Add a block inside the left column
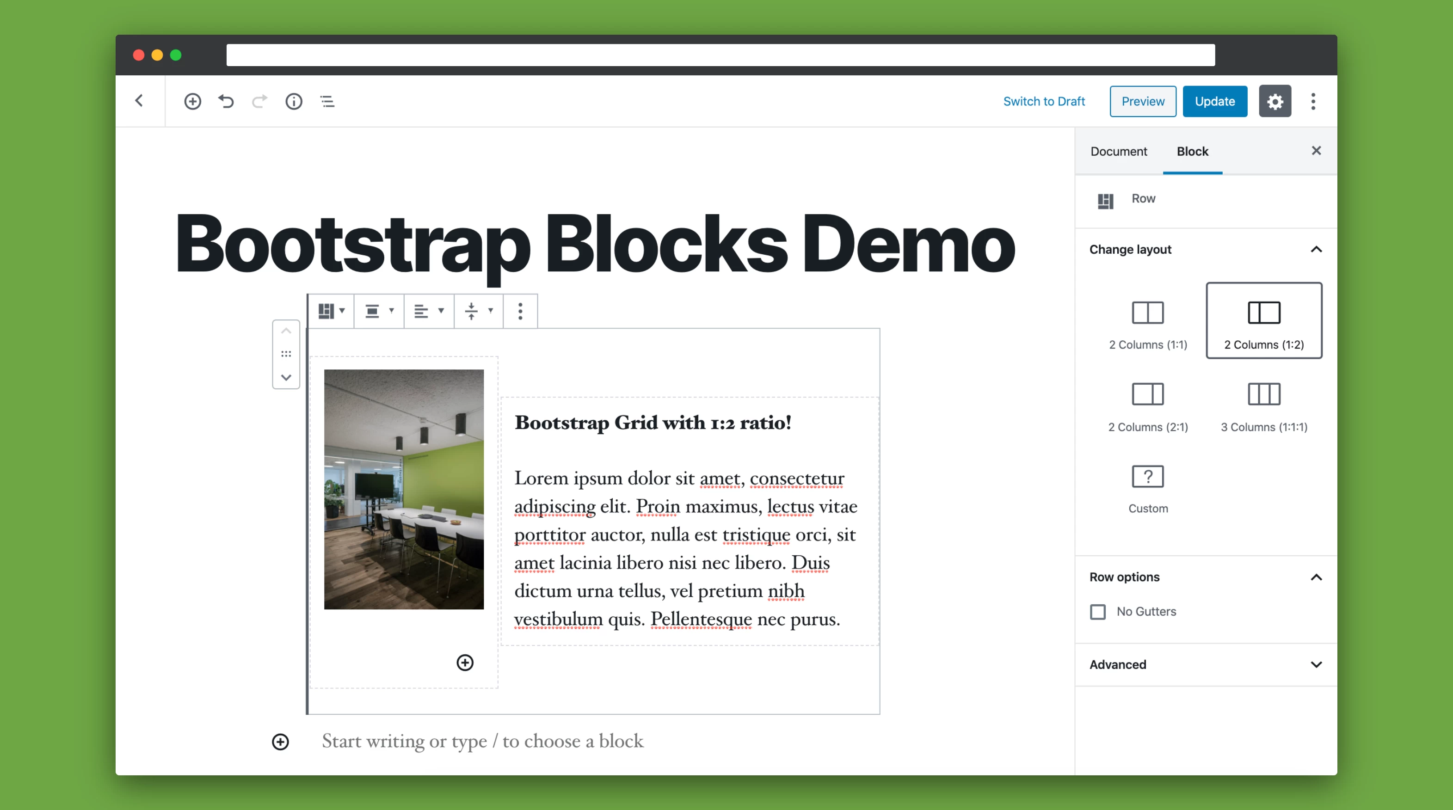The image size is (1453, 810). coord(465,663)
